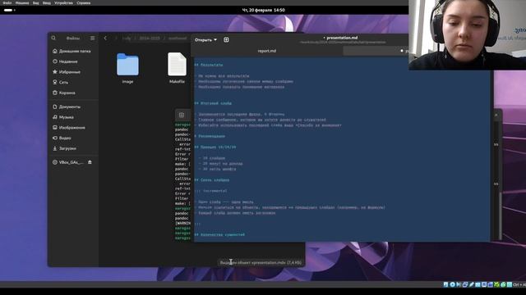This screenshot has height=295, width=526.
Task: Click the '## Связь слайдов' heading line
Action: click(212, 180)
